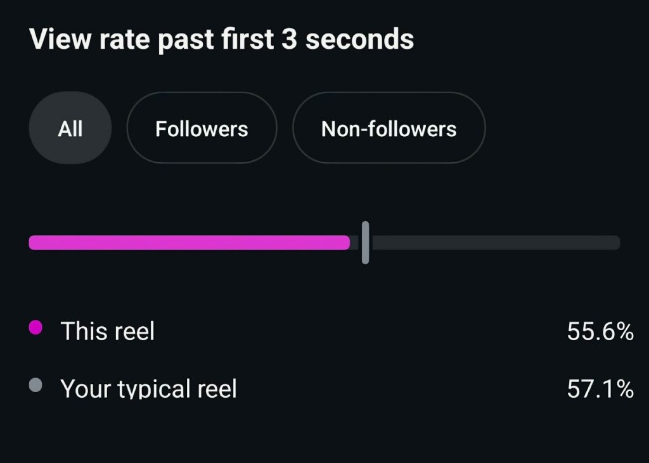
Task: Click the word "All" in the highlighted pill
Action: tap(70, 129)
